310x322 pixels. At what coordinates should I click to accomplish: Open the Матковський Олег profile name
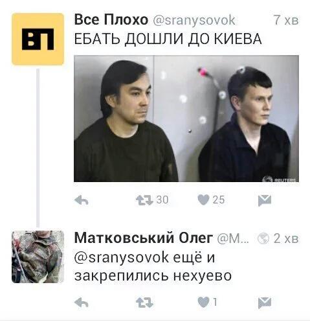pos(144,238)
